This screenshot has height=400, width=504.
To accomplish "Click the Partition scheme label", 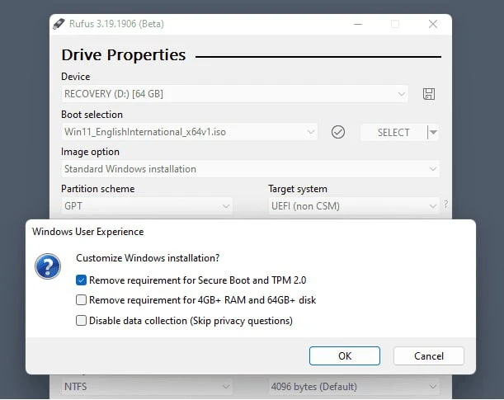I will [x=97, y=189].
